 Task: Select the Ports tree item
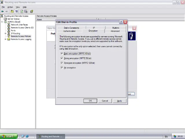pyautogui.click(x=13, y=30)
